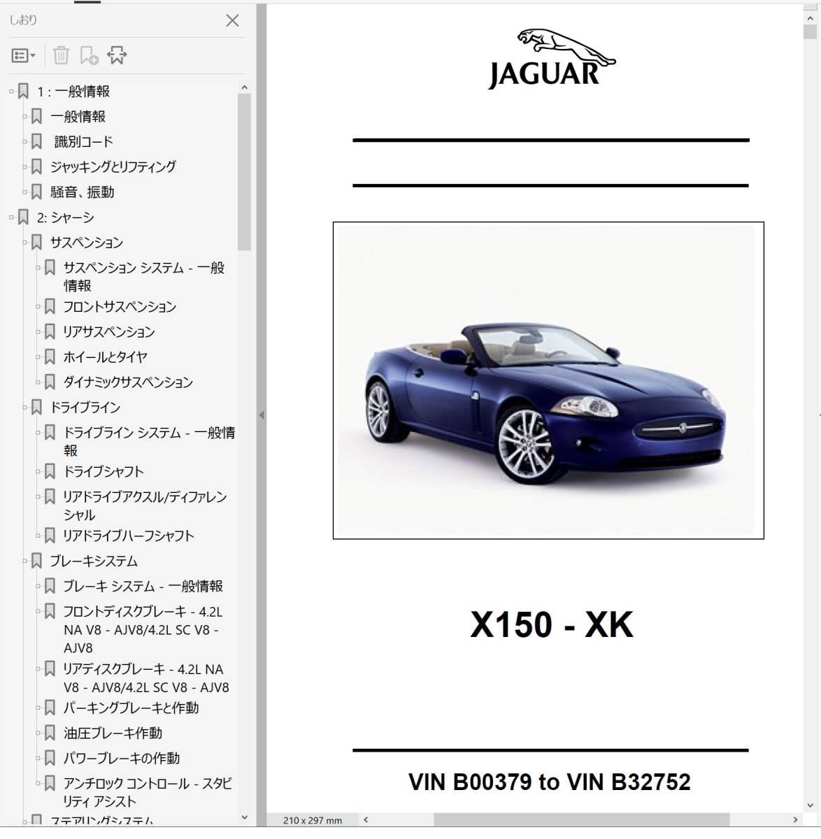Open the bookmark options menu dropdown
Image resolution: width=821 pixels, height=839 pixels.
[x=24, y=55]
